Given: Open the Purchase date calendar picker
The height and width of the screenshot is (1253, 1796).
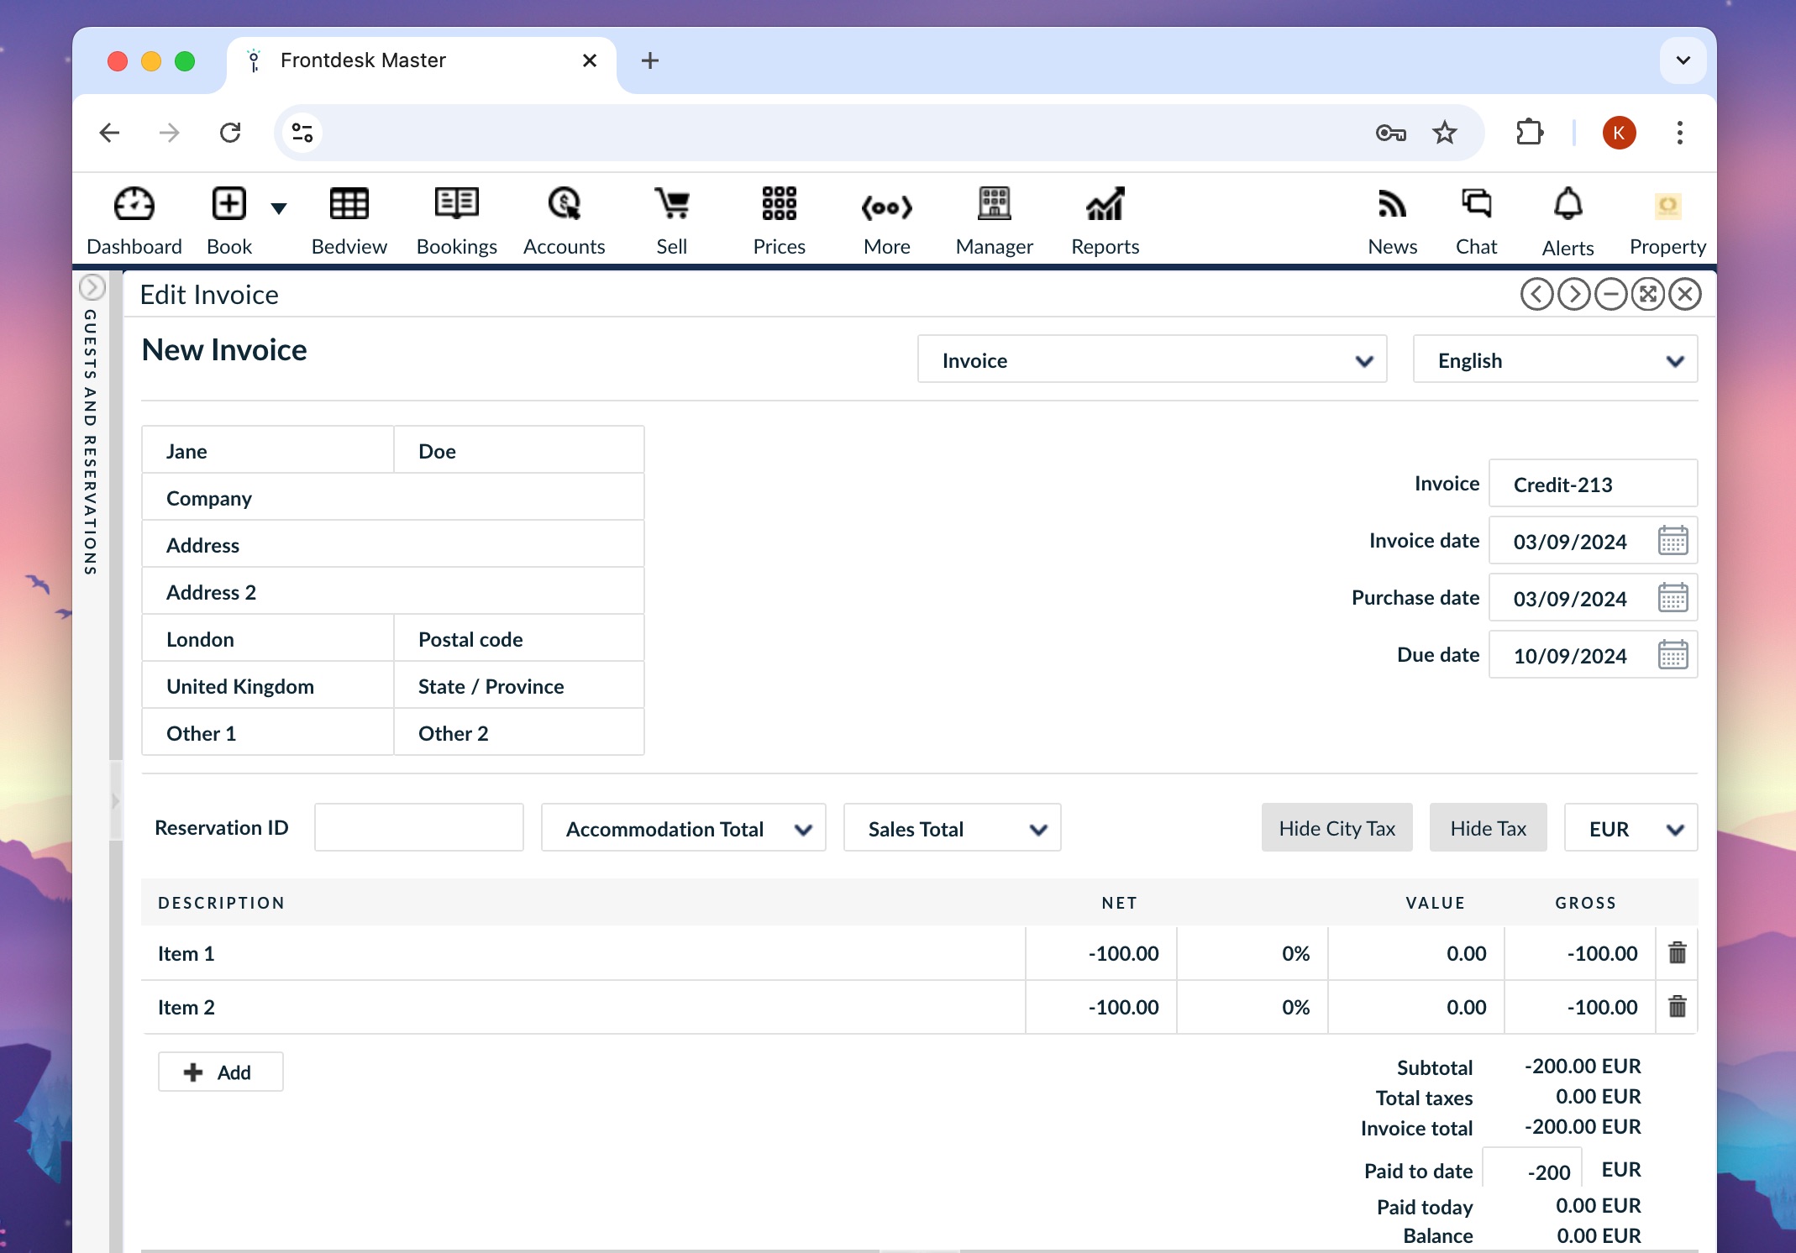Looking at the screenshot, I should click(x=1673, y=598).
